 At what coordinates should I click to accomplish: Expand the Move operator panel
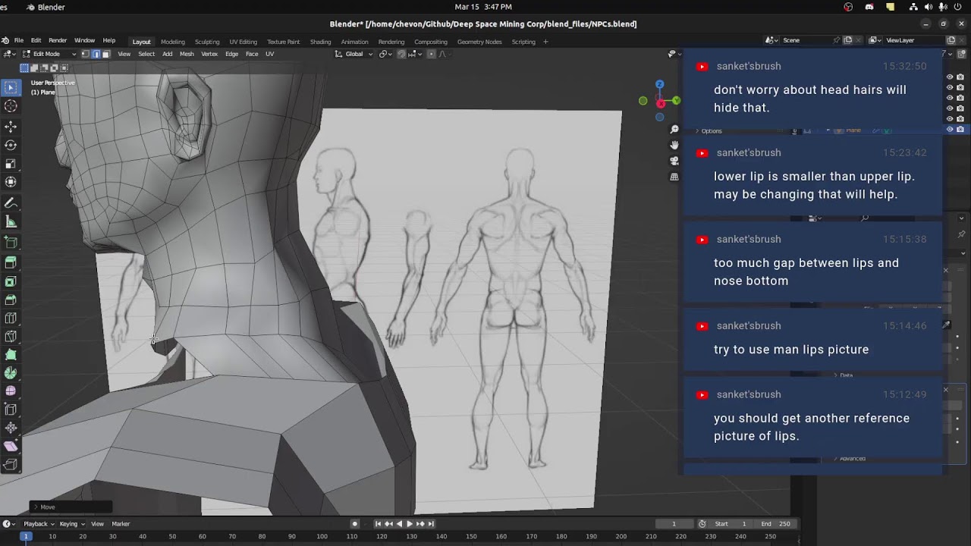[x=71, y=507]
